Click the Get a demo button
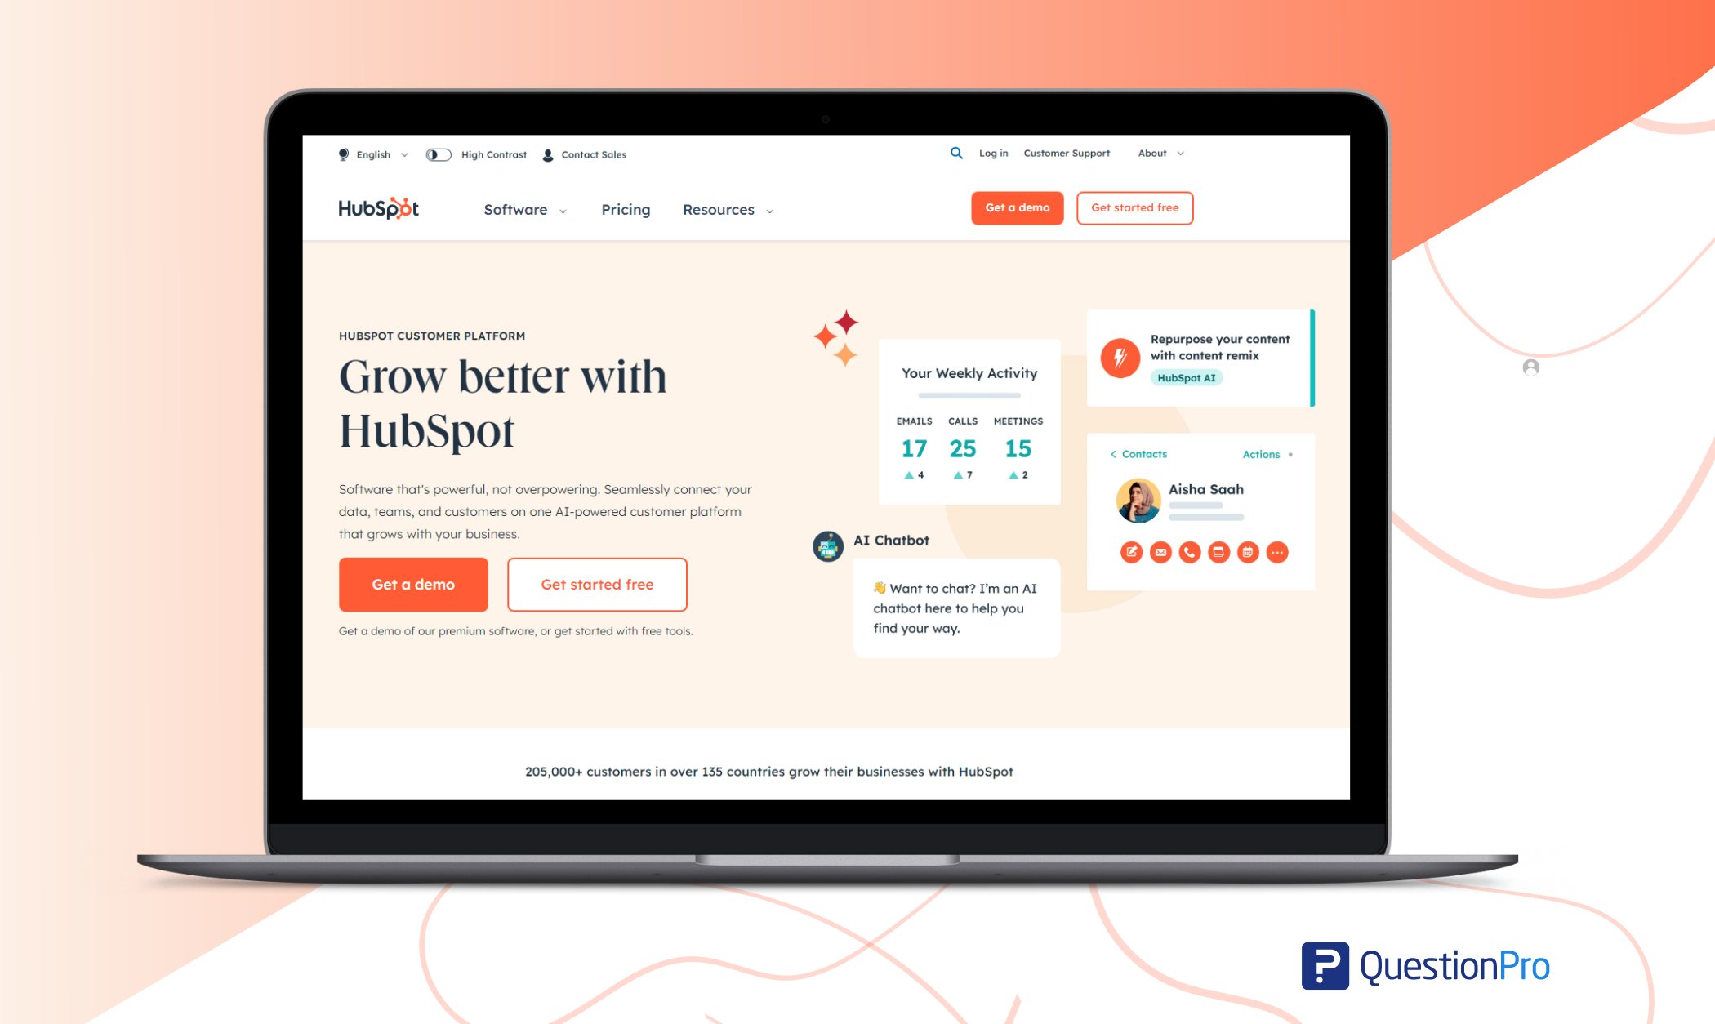 coord(413,584)
